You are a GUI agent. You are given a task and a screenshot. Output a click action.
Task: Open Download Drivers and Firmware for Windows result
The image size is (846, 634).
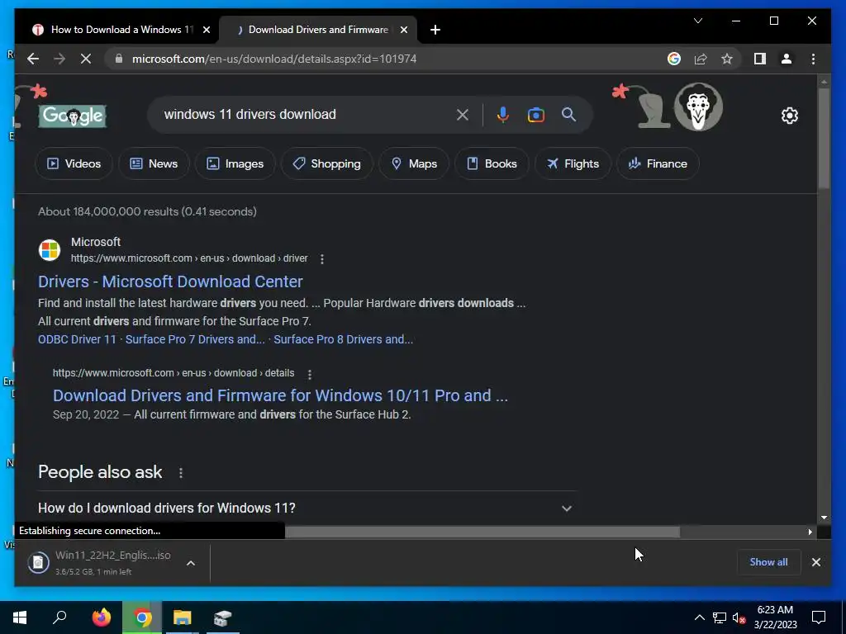(x=280, y=395)
